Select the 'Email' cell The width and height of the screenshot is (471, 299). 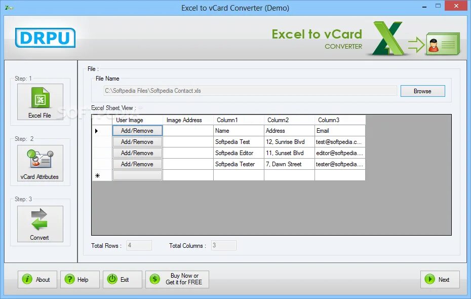(x=340, y=131)
